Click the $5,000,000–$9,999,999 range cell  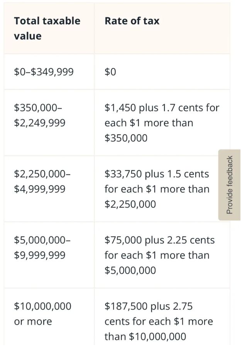tap(49, 255)
